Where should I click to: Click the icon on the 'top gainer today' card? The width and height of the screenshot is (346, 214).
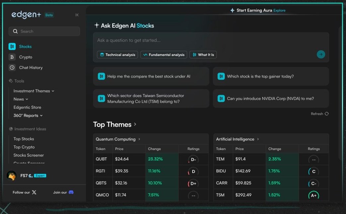pyautogui.click(x=221, y=77)
